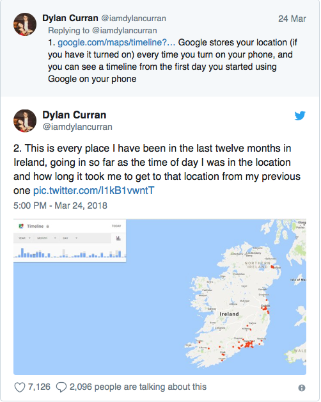Click the tall bar in timeline histogram

(22, 253)
